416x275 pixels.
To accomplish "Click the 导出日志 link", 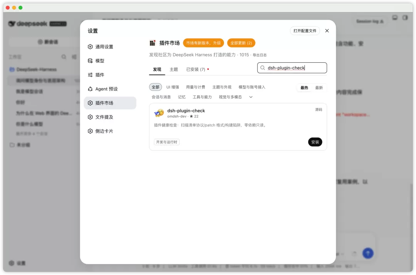I will click(260, 55).
